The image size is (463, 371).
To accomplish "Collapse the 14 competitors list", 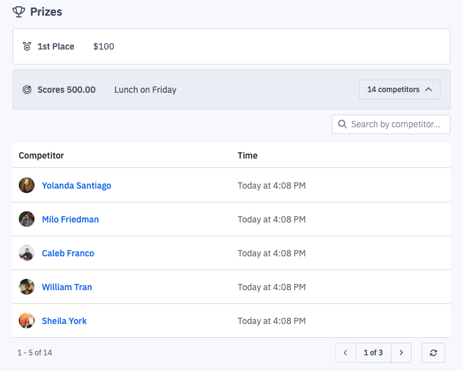I will click(400, 90).
